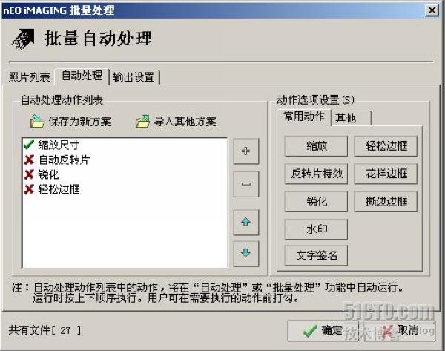Viewport: 445px width, 351px height.
Task: Move selected action down with arrow
Action: [245, 254]
